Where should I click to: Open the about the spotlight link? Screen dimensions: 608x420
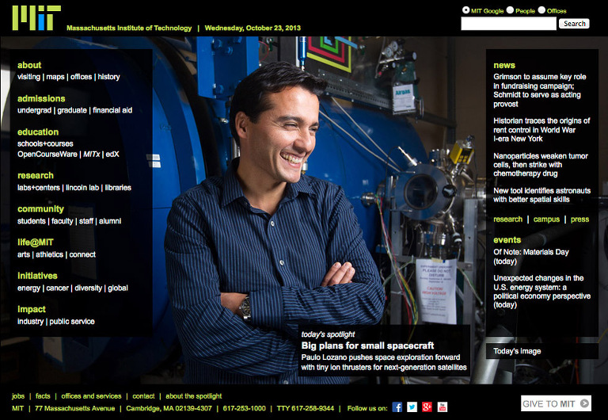click(193, 396)
